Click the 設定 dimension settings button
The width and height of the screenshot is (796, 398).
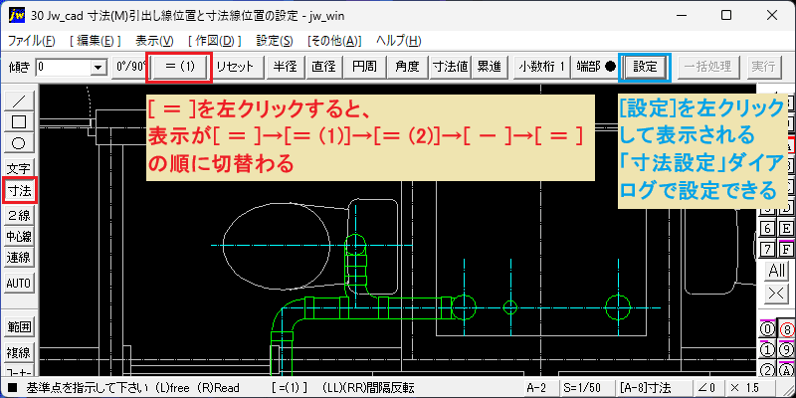[x=645, y=67]
